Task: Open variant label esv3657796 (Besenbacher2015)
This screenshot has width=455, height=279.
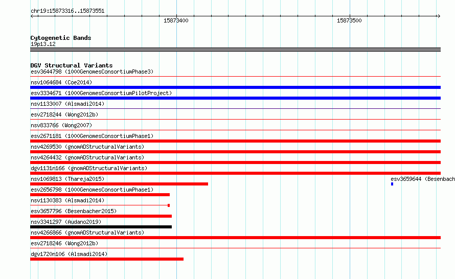Action: [74, 211]
